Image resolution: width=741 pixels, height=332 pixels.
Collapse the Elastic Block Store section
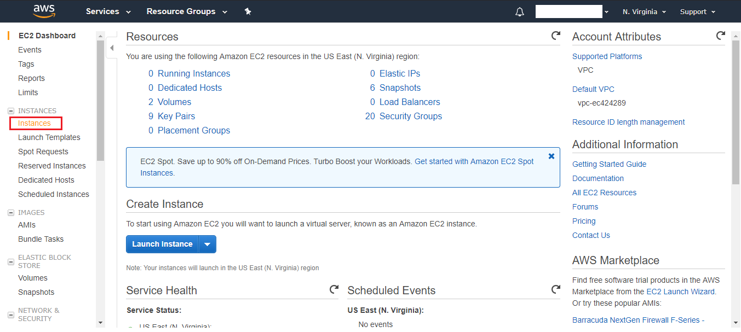(11, 261)
